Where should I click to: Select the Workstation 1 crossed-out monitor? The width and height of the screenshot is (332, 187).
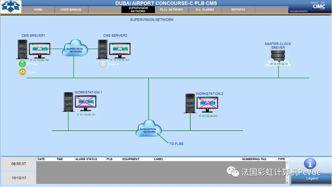pos(85,103)
